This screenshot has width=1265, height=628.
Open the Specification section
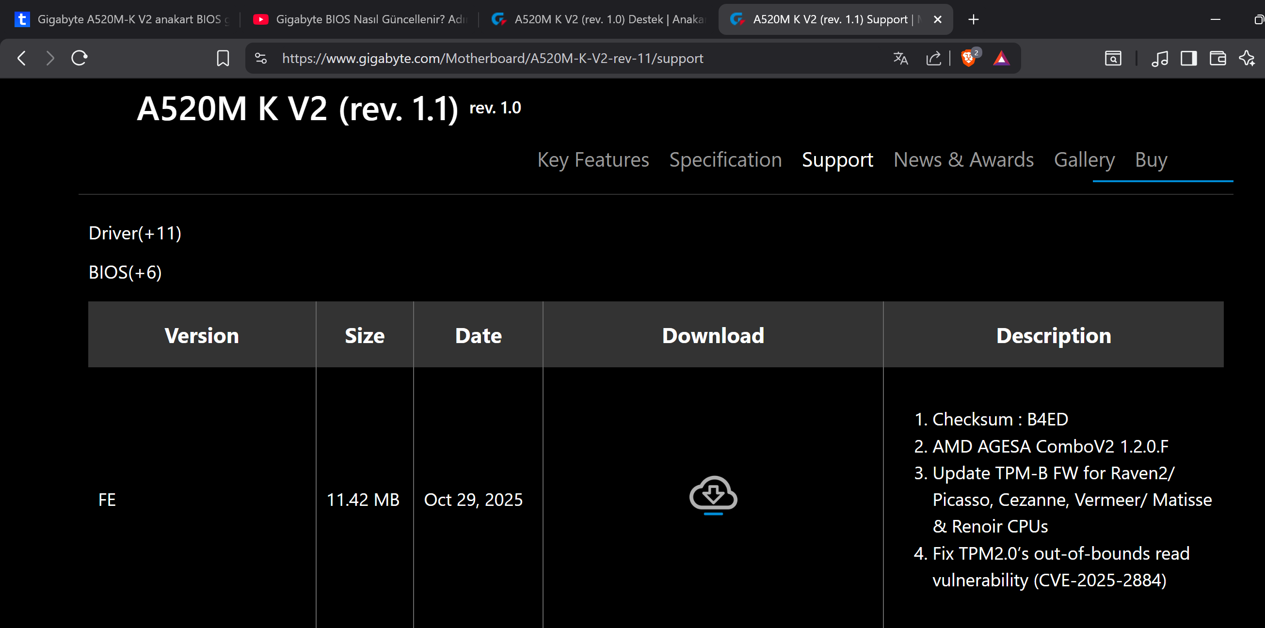[x=725, y=160]
